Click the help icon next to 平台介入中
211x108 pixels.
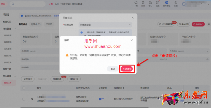(194, 37)
